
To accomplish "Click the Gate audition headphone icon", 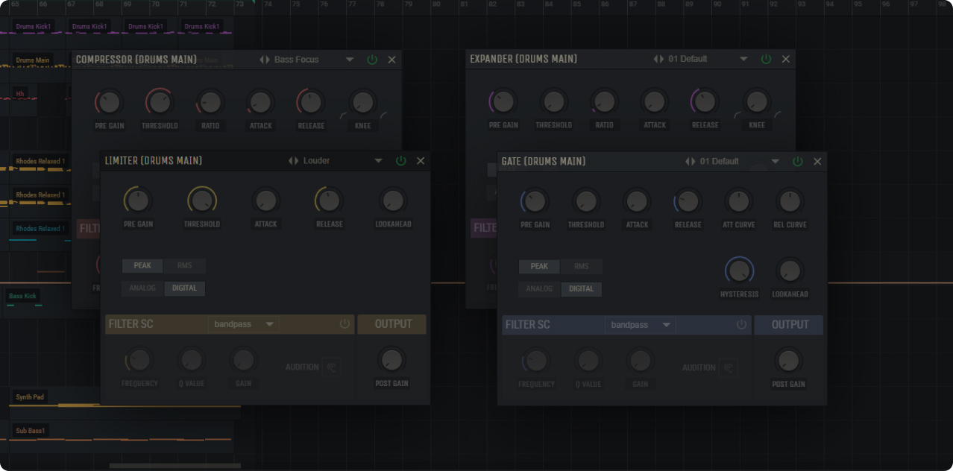I will click(728, 367).
